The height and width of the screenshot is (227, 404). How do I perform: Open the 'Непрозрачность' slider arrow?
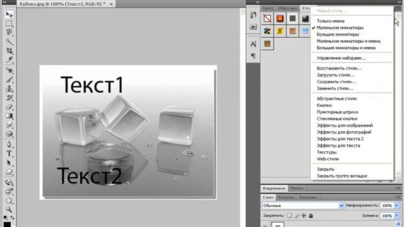coord(397,206)
